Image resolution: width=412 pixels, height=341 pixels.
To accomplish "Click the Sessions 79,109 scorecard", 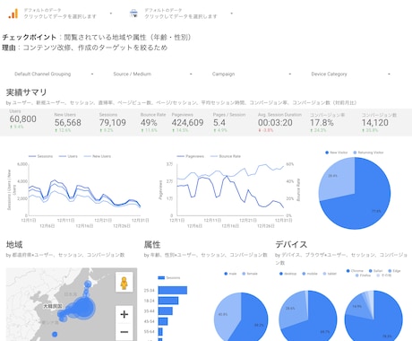I will (113, 122).
